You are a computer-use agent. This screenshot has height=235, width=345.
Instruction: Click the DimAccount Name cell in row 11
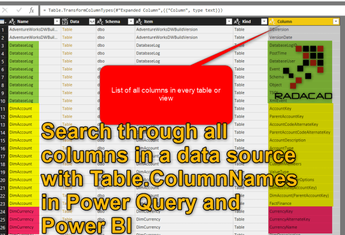coord(34,109)
